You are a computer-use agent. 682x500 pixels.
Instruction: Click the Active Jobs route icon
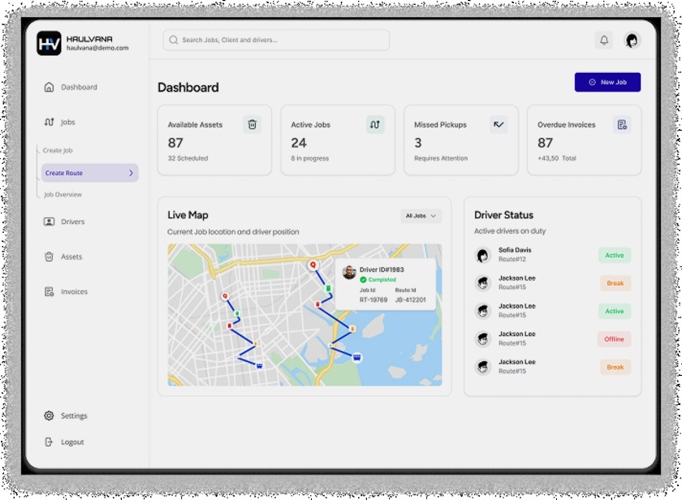(375, 124)
